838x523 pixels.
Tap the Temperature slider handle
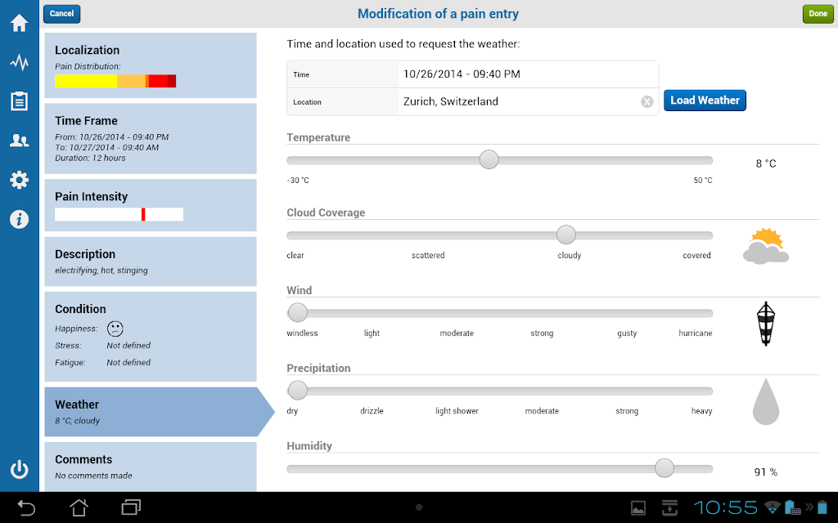[489, 159]
